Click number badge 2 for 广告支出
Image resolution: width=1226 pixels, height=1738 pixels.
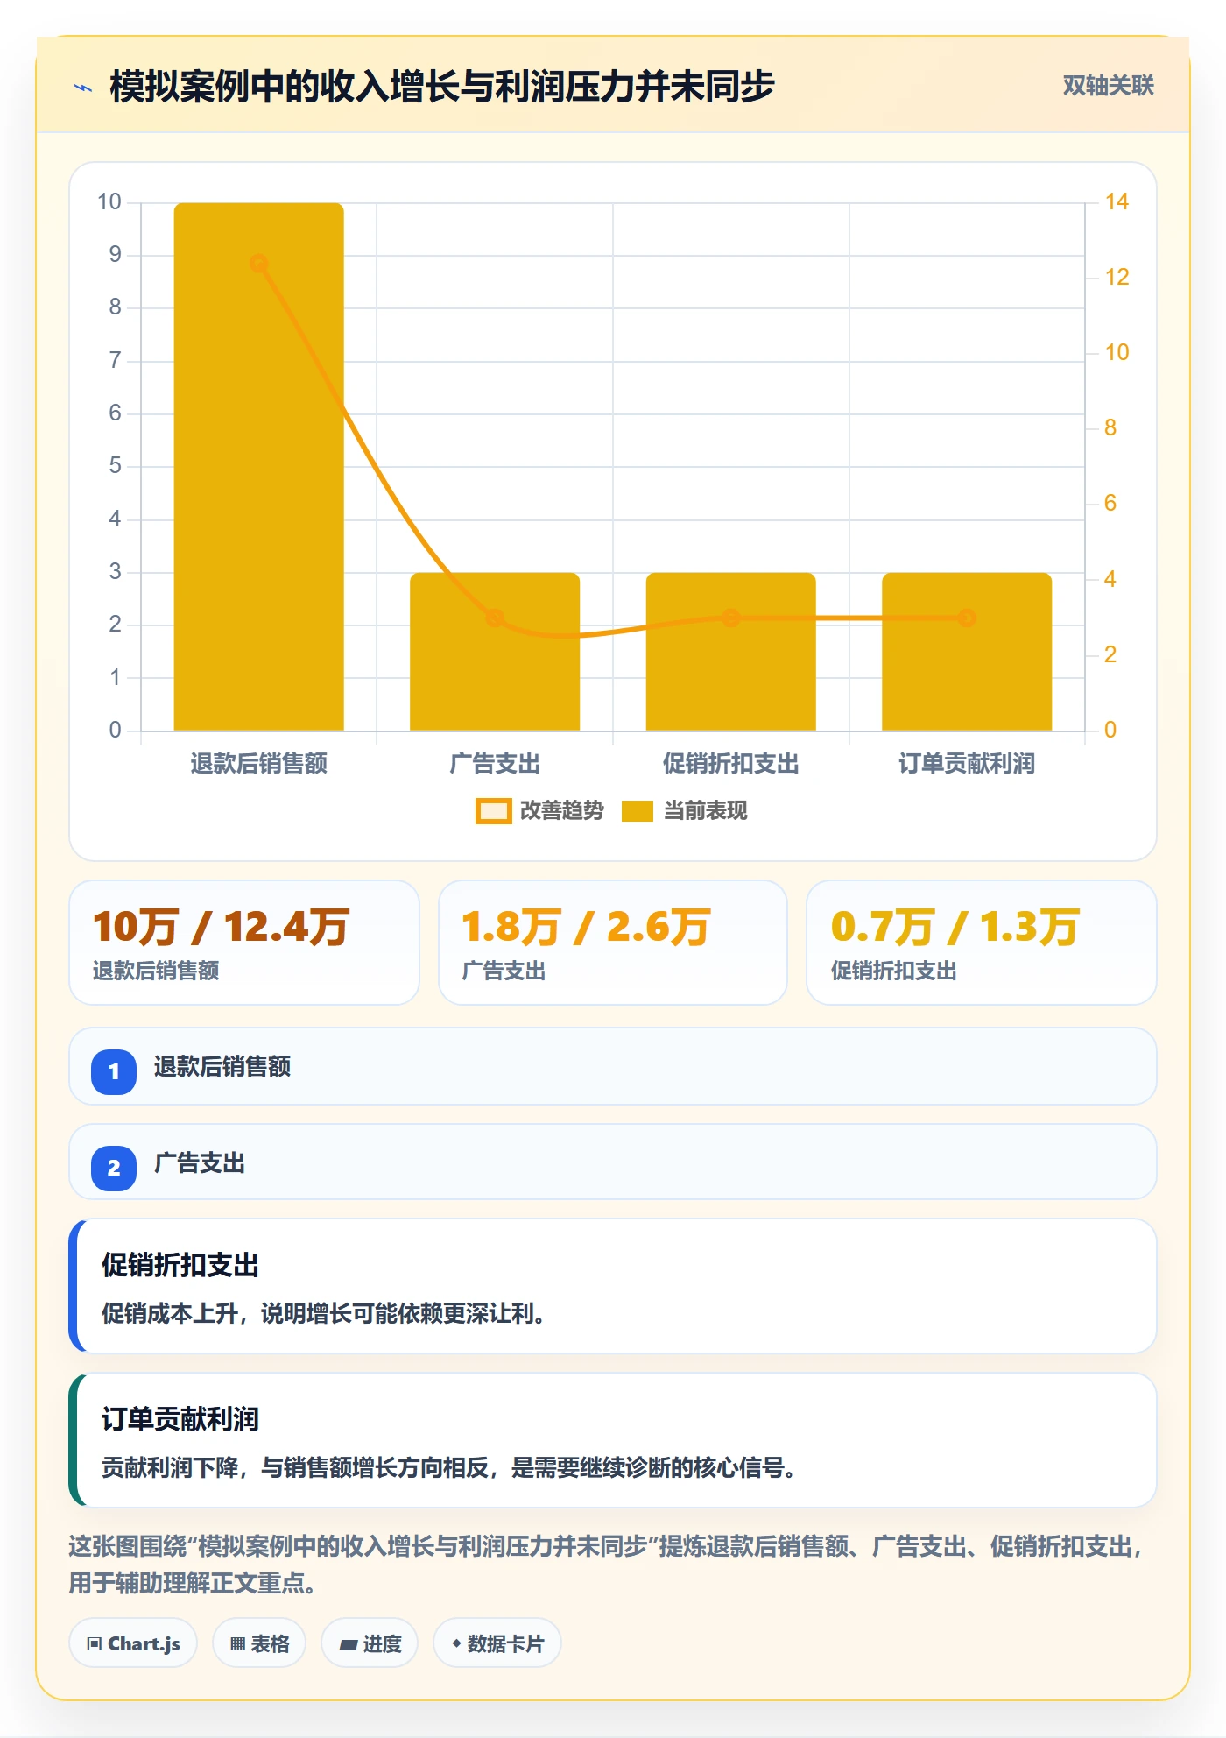pos(114,1168)
